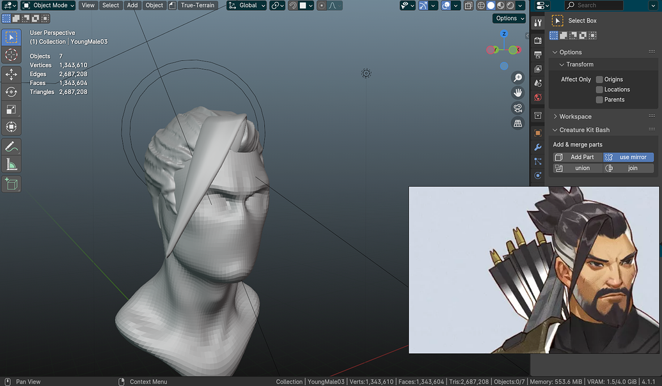This screenshot has width=662, height=386.
Task: Switch to solid shading mode
Action: pyautogui.click(x=491, y=6)
